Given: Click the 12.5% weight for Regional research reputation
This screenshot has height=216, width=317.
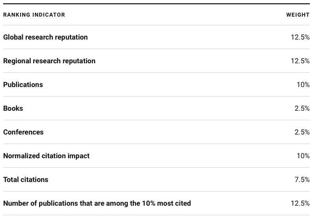Looking at the screenshot, I should 300,61.
